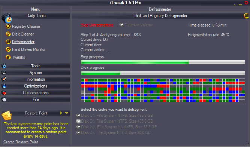Image resolution: width=250 pixels, height=147 pixels.
Task: Close the Tweak Pro window
Action: [x=247, y=3]
